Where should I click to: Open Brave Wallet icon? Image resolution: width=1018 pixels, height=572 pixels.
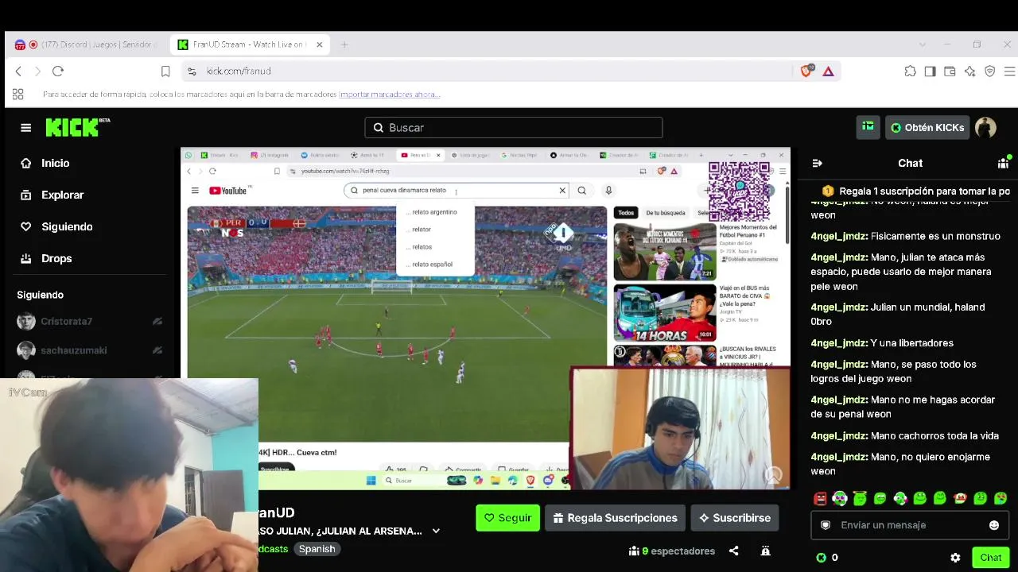coord(950,71)
